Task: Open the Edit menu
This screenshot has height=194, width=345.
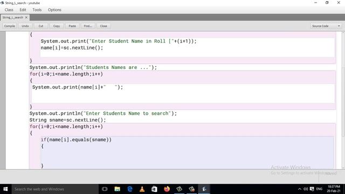Action: click(x=23, y=10)
